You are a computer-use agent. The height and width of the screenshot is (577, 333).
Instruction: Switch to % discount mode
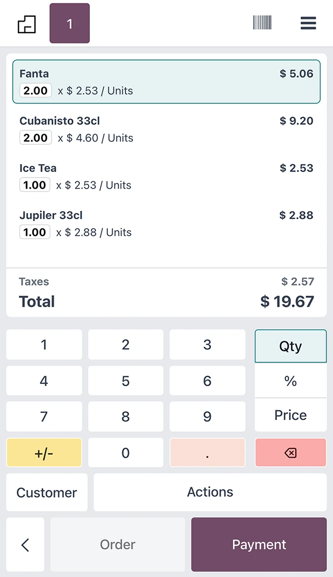290,381
